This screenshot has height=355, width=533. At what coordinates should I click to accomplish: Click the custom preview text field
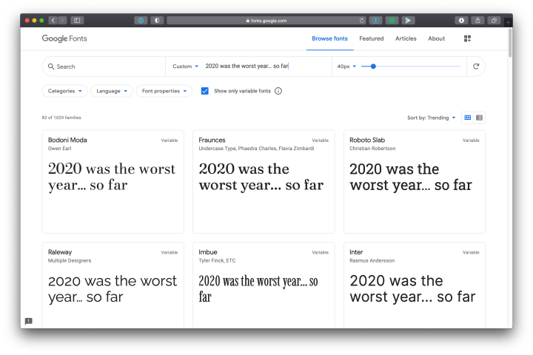(x=266, y=66)
